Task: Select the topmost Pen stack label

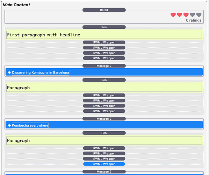Action: pos(104,27)
